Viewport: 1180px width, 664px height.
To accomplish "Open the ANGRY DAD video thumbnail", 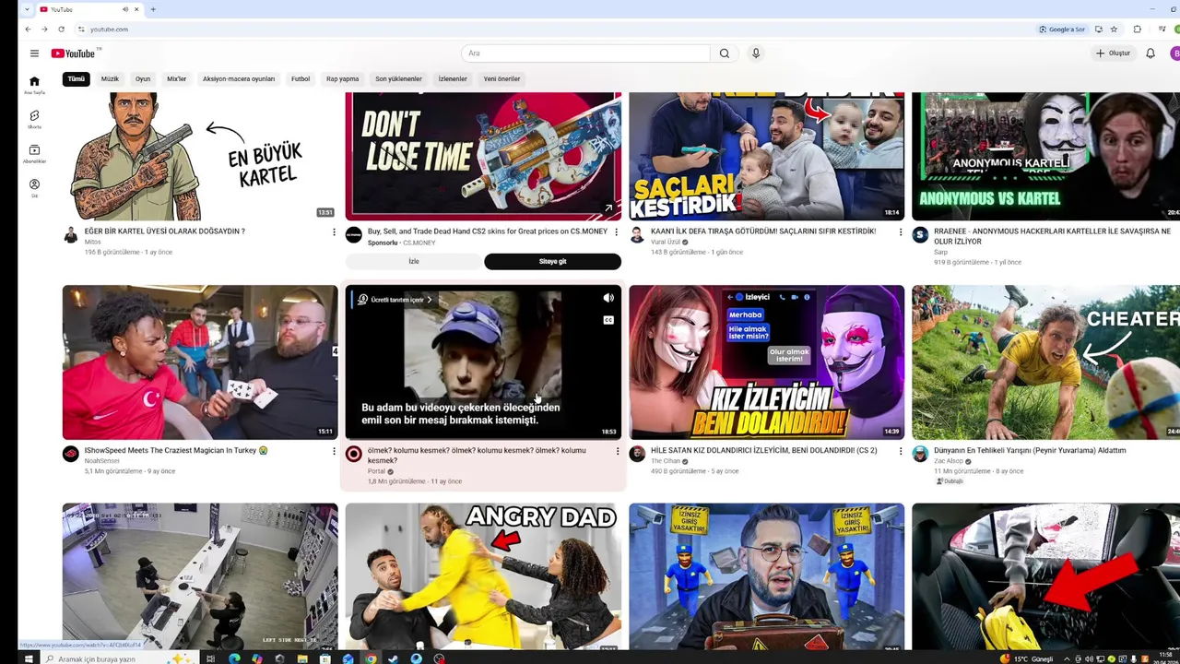I will (x=483, y=577).
